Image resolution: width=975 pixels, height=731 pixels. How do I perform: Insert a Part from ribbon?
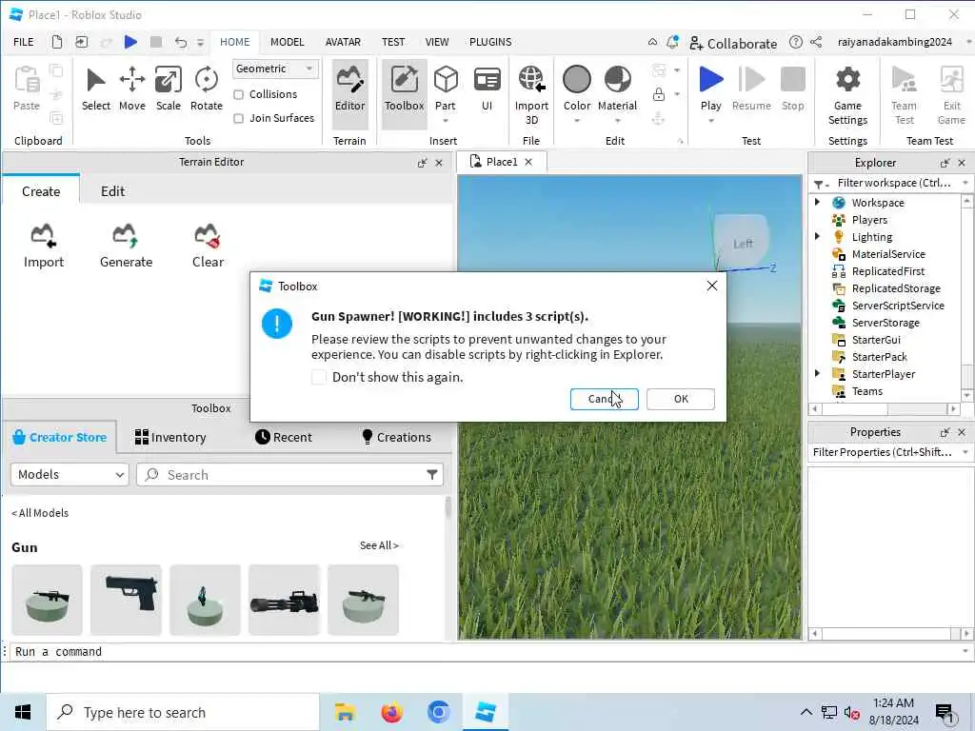pos(446,80)
